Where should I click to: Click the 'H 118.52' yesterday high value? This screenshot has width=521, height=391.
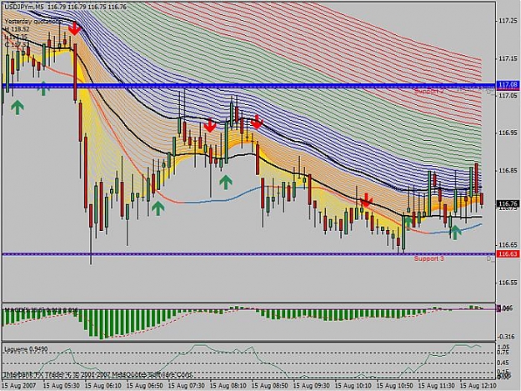tap(17, 29)
